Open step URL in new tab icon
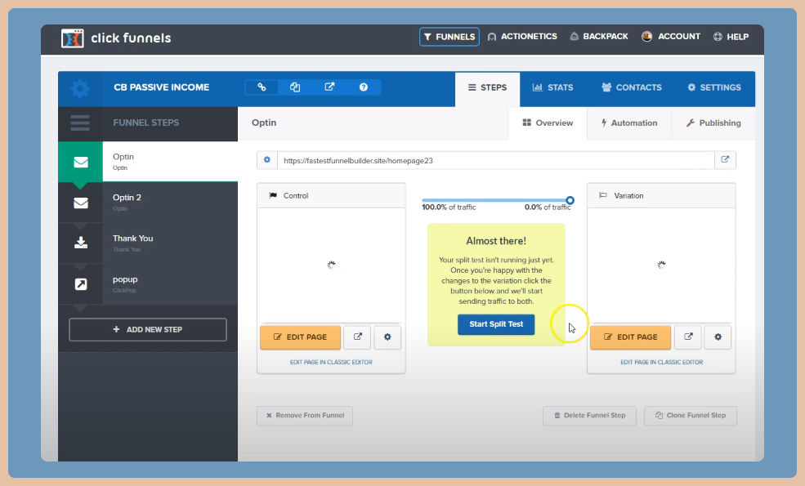Viewport: 805px width, 486px height. click(726, 159)
